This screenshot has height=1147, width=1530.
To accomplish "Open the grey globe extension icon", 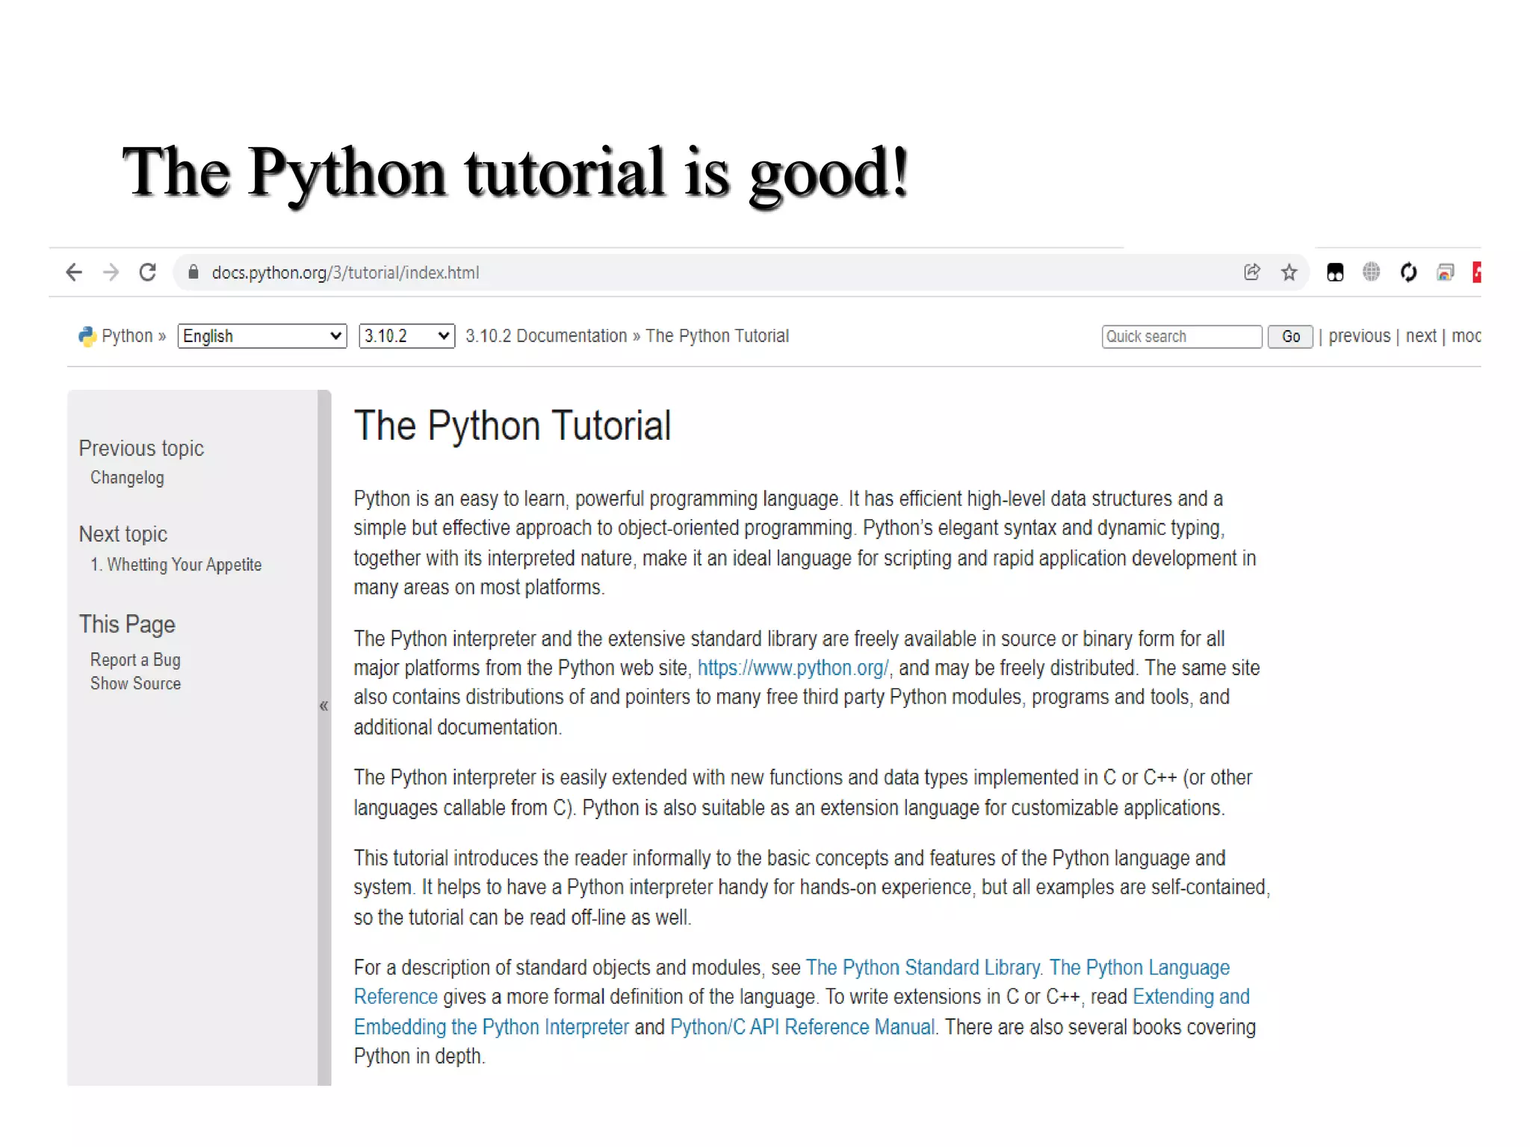I will pos(1372,272).
